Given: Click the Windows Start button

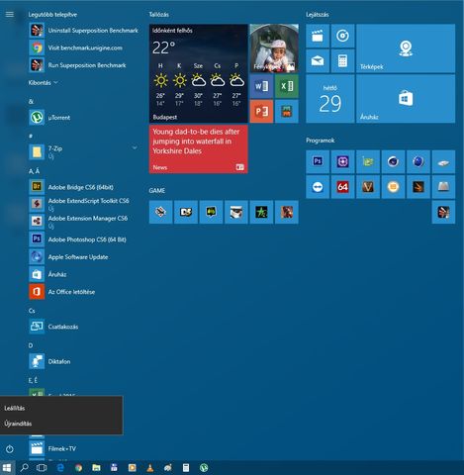Looking at the screenshot, I should point(7,468).
